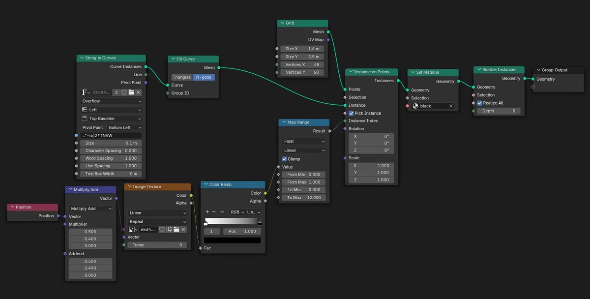The height and width of the screenshot is (299, 590).
Task: Open the black stop color swatch in Color Ramp
Action: pos(233,240)
